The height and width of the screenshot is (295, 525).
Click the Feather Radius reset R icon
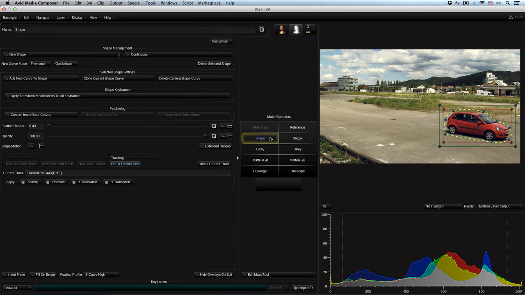tap(214, 126)
